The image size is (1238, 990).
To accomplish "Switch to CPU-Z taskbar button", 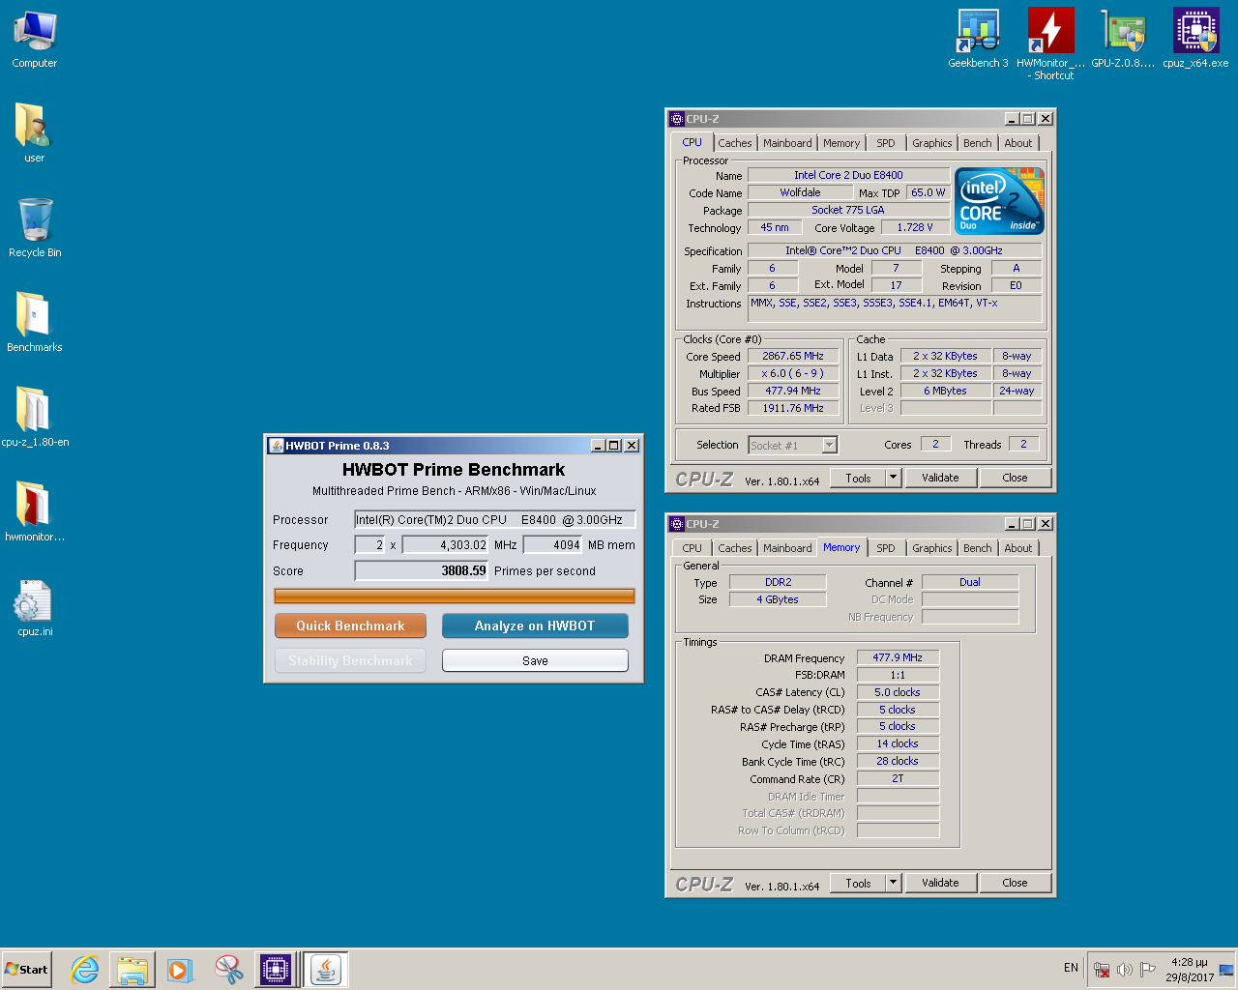I will (x=276, y=970).
